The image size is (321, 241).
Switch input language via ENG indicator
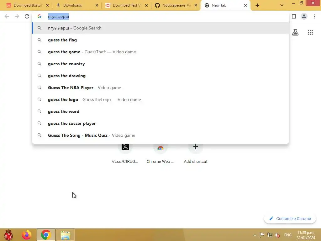point(288,235)
